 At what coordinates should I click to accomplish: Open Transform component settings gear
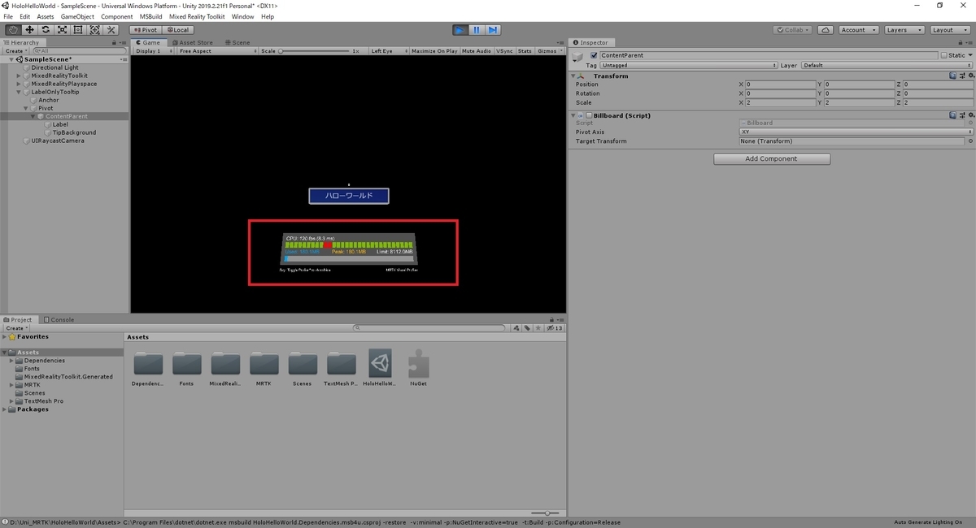tap(969, 76)
